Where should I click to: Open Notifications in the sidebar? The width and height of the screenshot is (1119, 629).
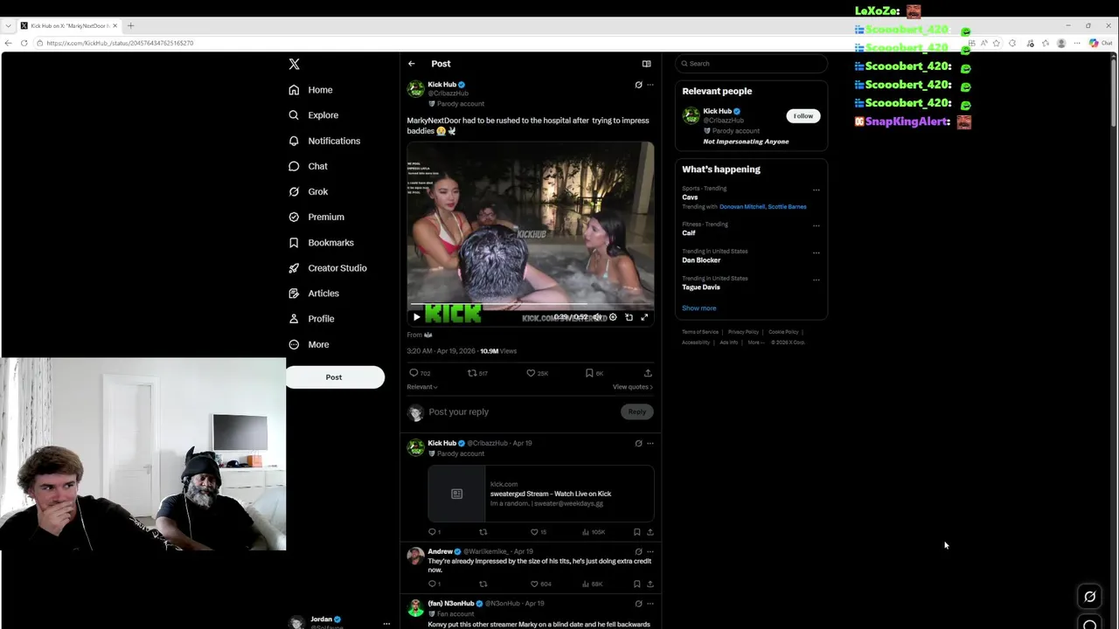324,141
